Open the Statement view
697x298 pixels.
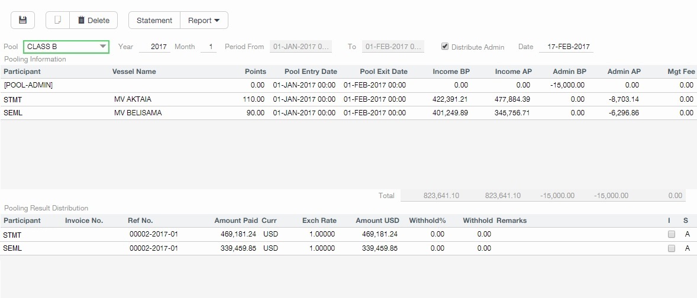pos(154,20)
